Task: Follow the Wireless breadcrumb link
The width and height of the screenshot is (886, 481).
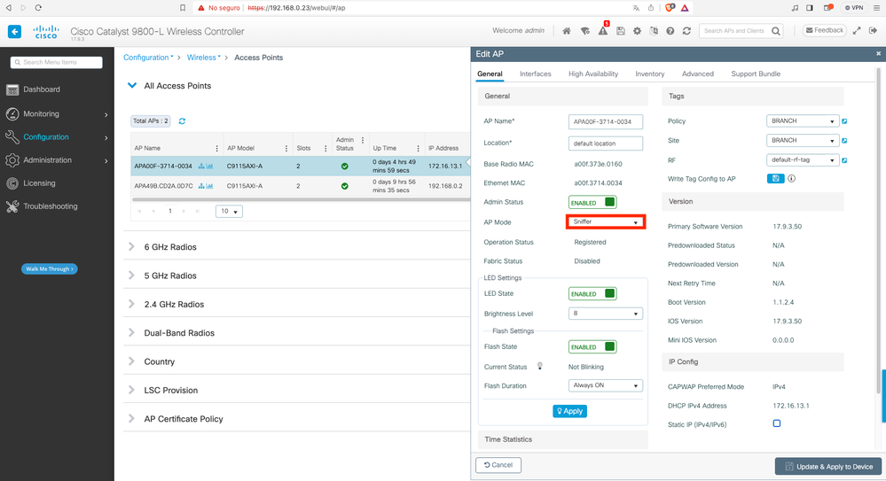Action: click(x=201, y=58)
